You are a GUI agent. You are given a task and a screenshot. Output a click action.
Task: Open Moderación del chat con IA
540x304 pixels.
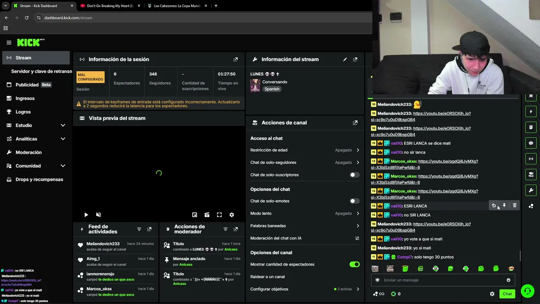(x=305, y=238)
